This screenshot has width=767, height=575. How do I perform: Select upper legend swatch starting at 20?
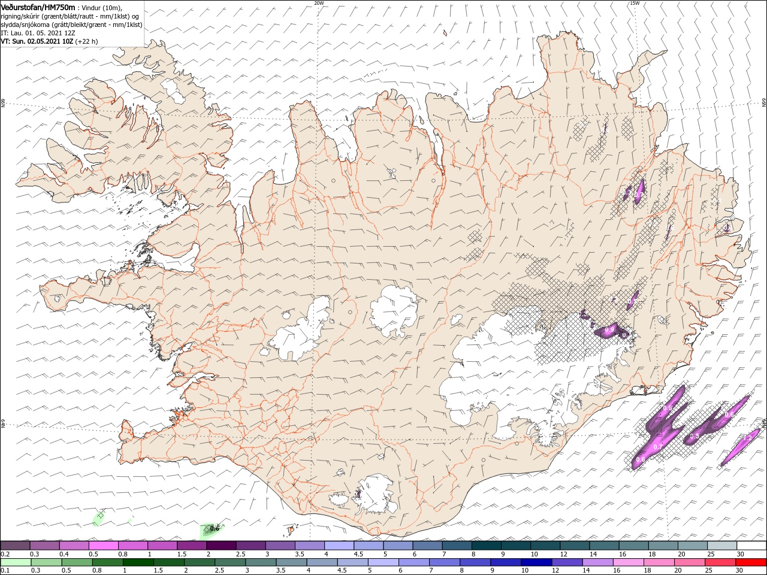693,546
